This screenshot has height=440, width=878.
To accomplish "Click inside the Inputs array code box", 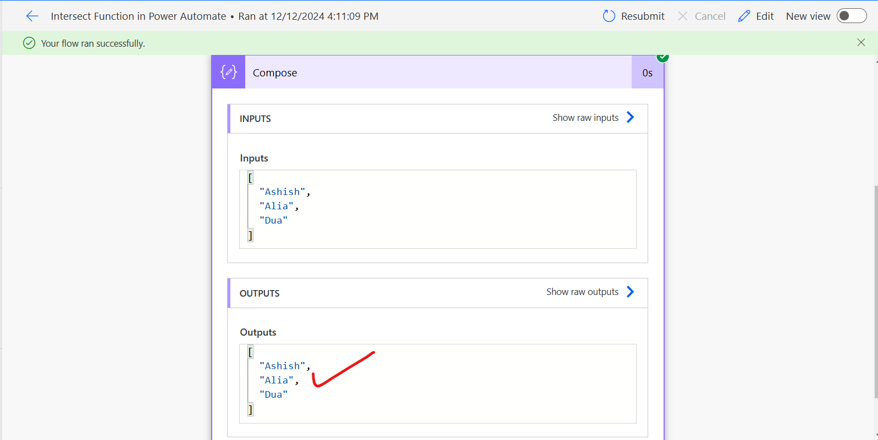I will 438,209.
